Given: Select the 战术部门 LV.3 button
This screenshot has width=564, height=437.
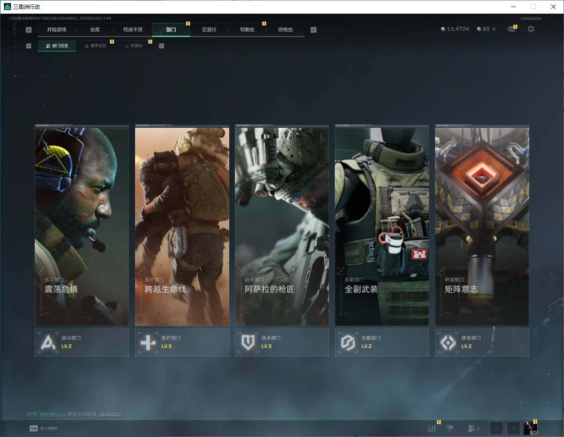Looking at the screenshot, I should click(x=282, y=342).
